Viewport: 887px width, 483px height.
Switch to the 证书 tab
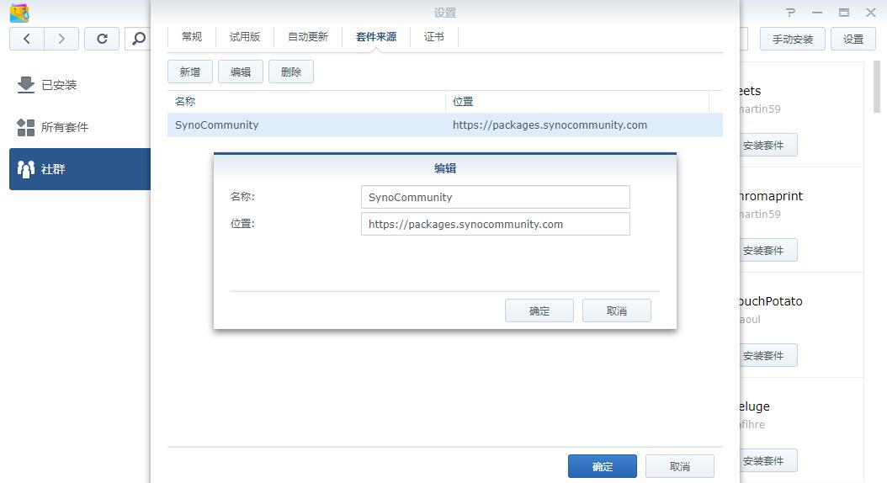point(434,37)
